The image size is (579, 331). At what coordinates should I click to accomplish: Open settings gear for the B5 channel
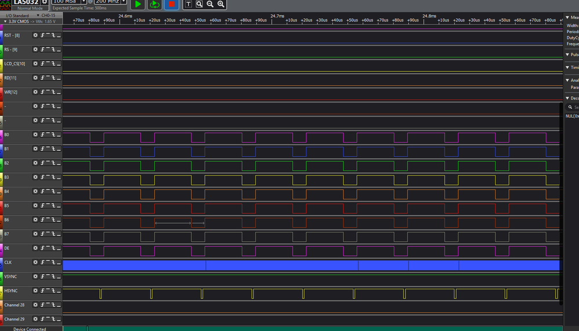[x=35, y=205]
